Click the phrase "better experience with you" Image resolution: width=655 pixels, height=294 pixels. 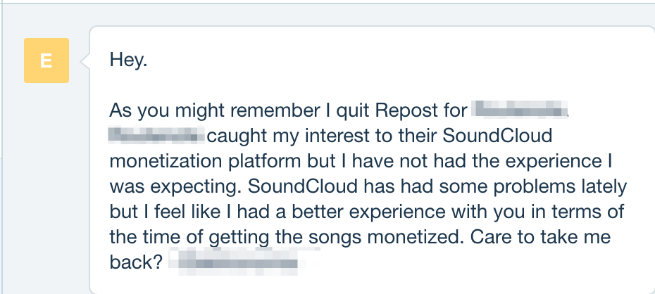click(408, 212)
